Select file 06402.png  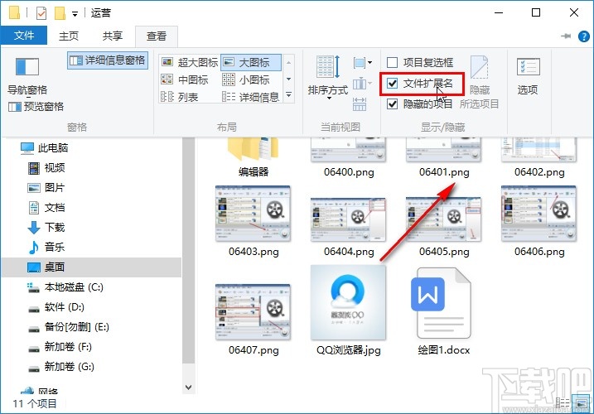point(539,156)
